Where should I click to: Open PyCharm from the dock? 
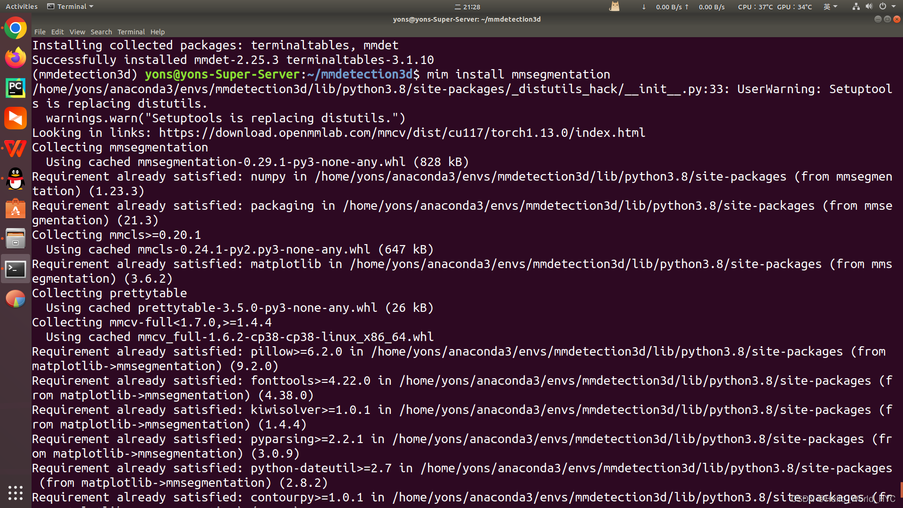point(16,88)
